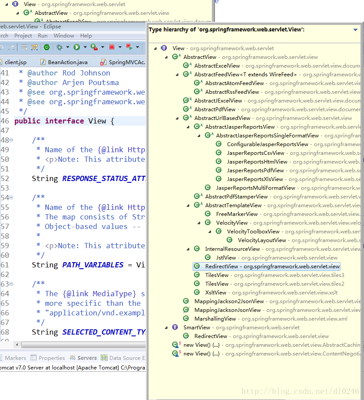
Task: Select TilesView in the tiles3 package
Action: [x=275, y=275]
